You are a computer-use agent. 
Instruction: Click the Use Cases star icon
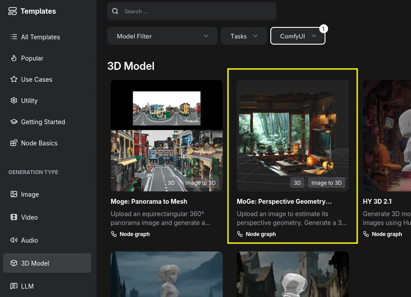[14, 79]
